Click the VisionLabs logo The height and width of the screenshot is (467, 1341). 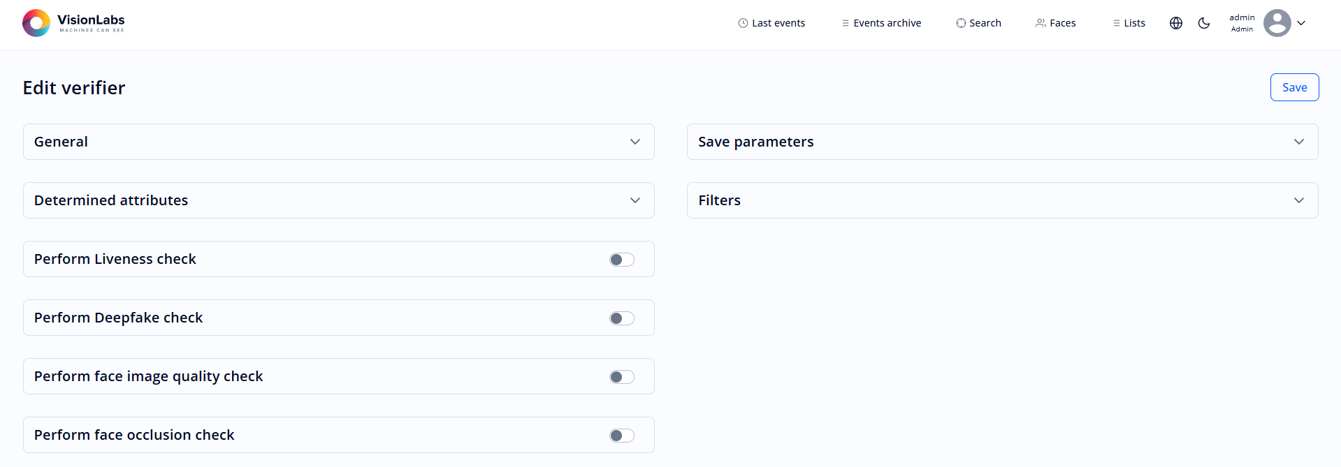click(x=73, y=22)
